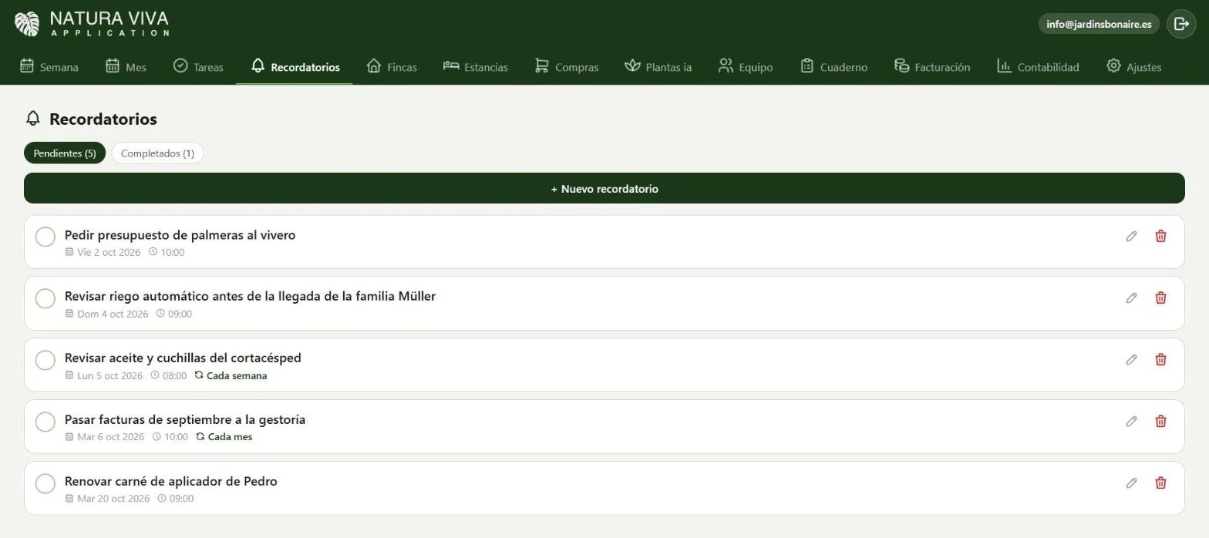Click the Natura Viva leaf logo

click(27, 24)
